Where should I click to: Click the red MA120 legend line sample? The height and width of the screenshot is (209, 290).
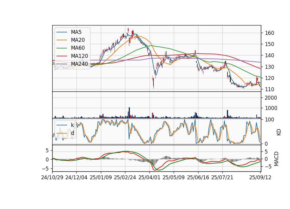[62, 56]
